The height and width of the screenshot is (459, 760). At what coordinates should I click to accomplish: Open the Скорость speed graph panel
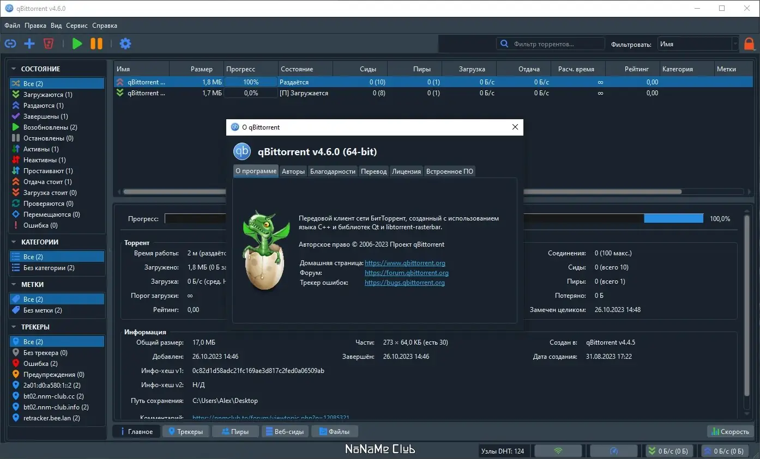tap(729, 431)
